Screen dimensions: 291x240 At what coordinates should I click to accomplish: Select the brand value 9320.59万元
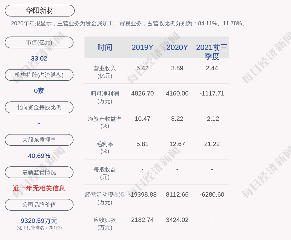(x=39, y=221)
